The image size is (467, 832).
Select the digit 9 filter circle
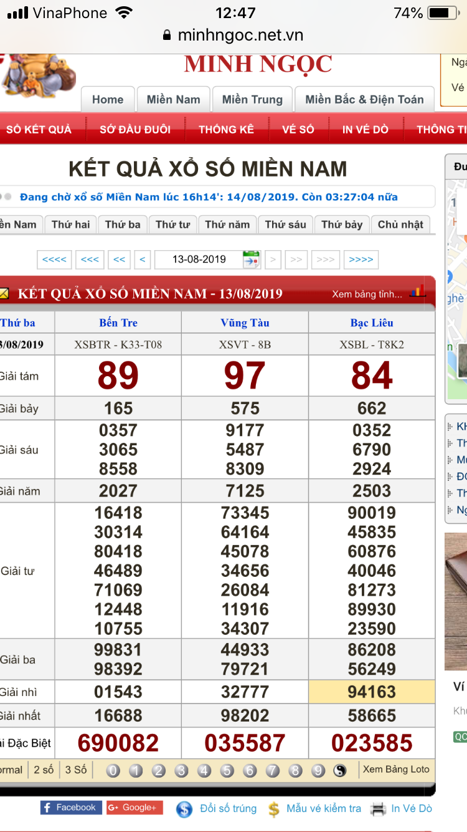click(x=318, y=771)
